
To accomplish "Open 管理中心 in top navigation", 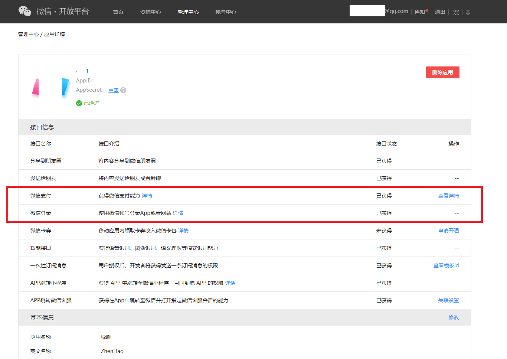I will pyautogui.click(x=188, y=12).
